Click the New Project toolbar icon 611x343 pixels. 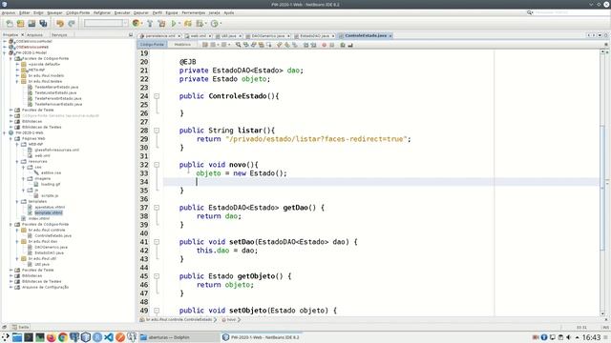point(20,24)
